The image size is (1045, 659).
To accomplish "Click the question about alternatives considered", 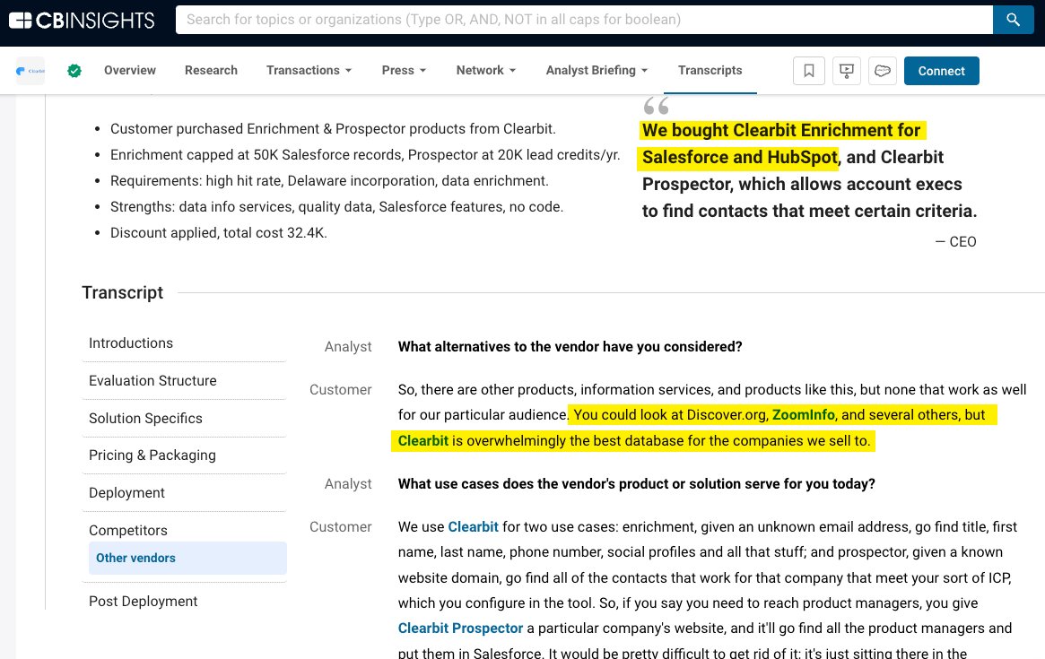I will (x=570, y=346).
